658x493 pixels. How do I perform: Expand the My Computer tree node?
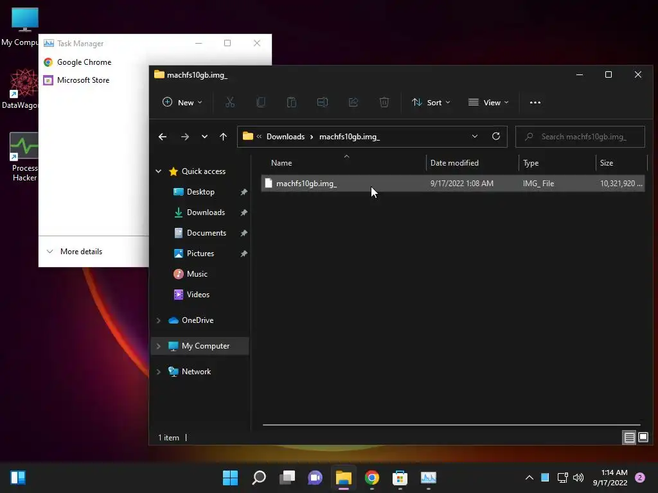[x=158, y=346]
